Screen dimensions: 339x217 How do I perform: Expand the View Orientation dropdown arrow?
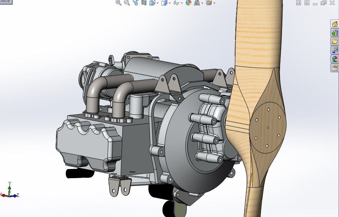(x=157, y=3)
